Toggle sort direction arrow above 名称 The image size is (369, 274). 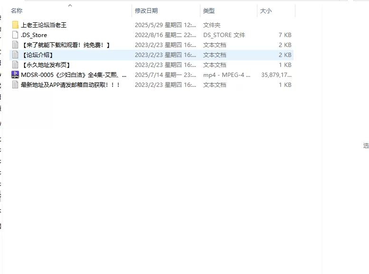pyautogui.click(x=70, y=5)
